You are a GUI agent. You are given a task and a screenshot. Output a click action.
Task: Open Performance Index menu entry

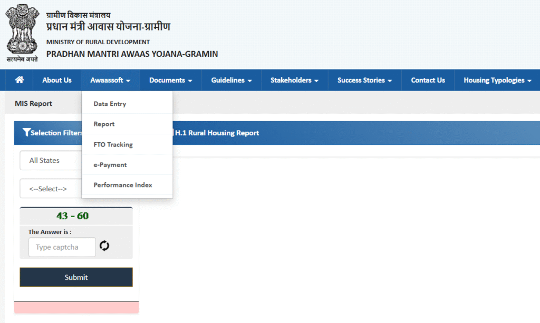click(x=127, y=185)
